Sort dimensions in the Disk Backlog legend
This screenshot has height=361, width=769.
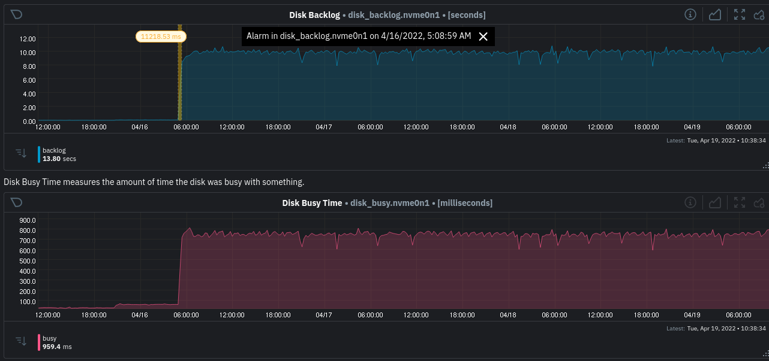point(21,154)
